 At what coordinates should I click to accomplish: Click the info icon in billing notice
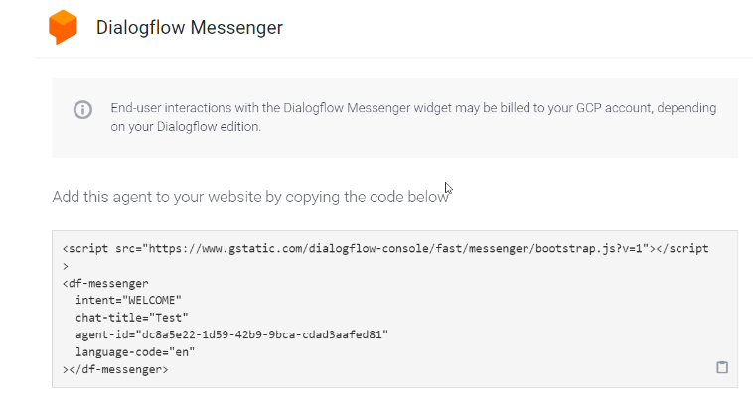click(x=82, y=110)
